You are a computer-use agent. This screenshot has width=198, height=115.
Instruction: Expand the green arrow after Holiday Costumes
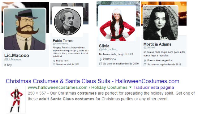point(130,87)
